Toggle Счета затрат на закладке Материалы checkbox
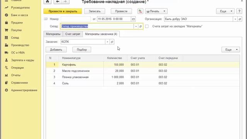Viewport: 247px width, 139px height. (x=147, y=26)
